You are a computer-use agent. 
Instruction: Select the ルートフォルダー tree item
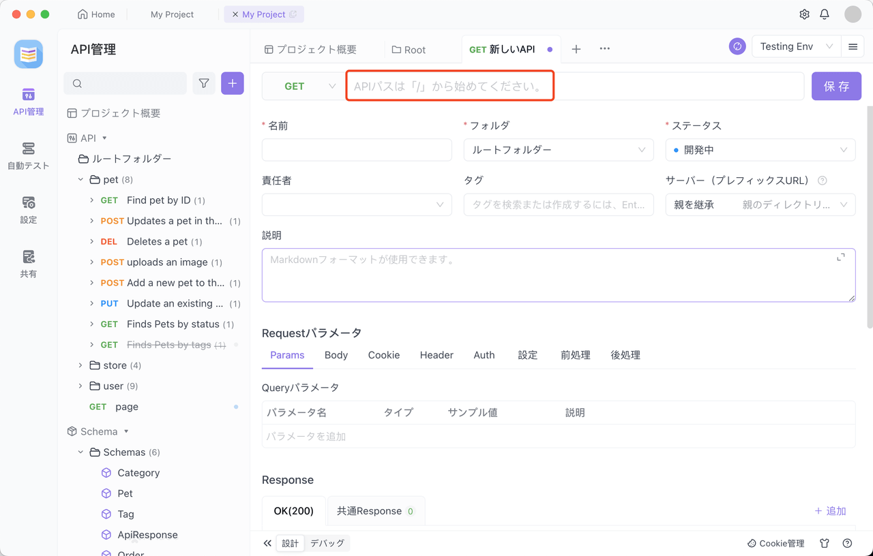point(125,159)
